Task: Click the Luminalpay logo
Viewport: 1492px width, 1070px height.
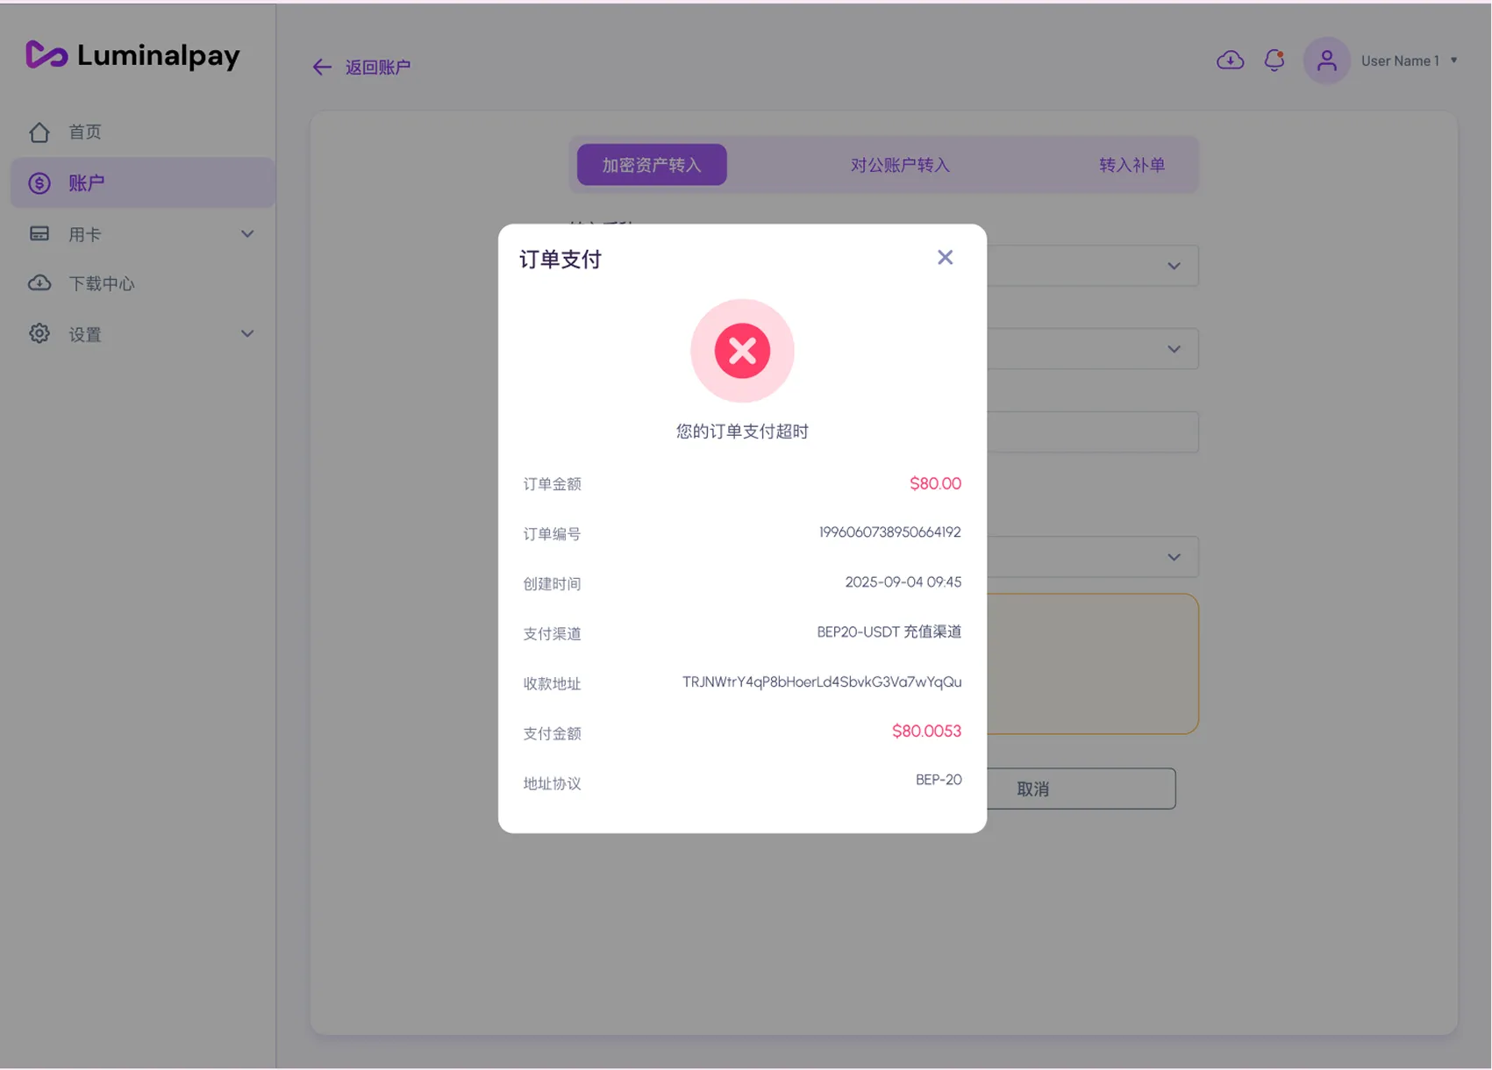Action: (x=132, y=55)
